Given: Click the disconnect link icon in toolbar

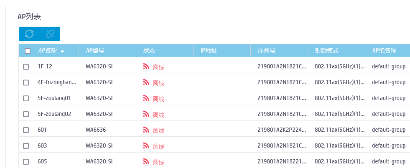Looking at the screenshot, I should pyautogui.click(x=50, y=34).
